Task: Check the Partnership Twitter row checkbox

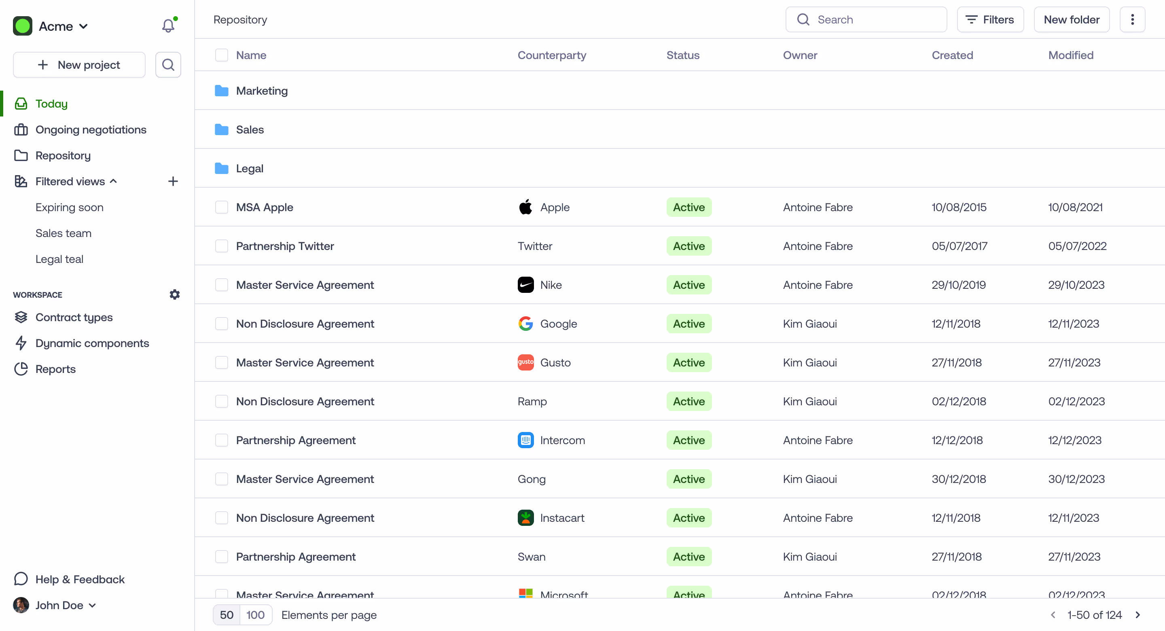Action: pos(222,246)
